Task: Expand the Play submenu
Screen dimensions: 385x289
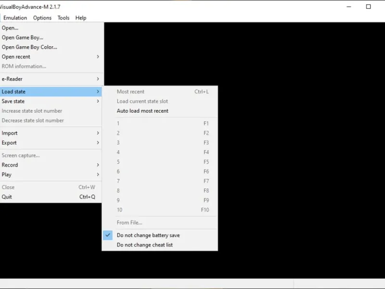Action: 51,174
